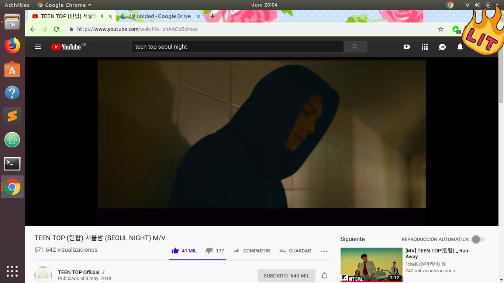Select the video title text

point(100,238)
